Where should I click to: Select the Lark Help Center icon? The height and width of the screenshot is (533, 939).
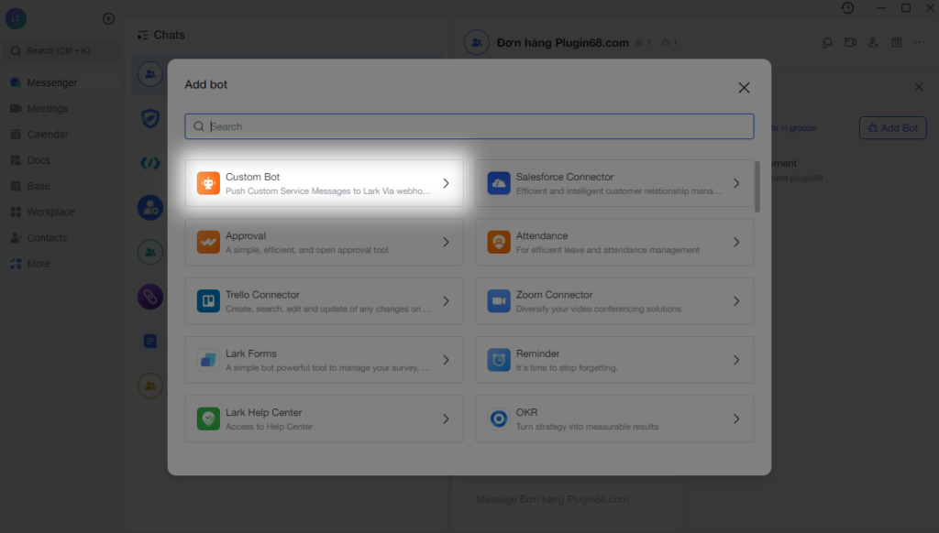(208, 419)
